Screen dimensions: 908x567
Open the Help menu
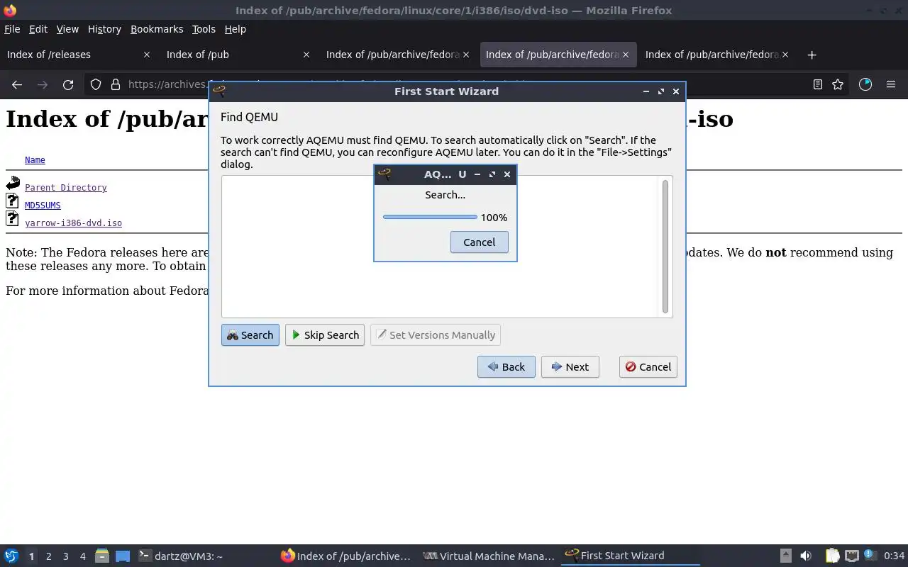tap(235, 29)
